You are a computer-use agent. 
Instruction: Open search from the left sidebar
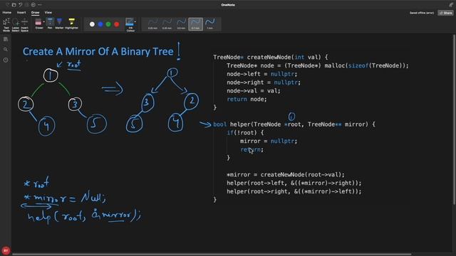[6, 50]
